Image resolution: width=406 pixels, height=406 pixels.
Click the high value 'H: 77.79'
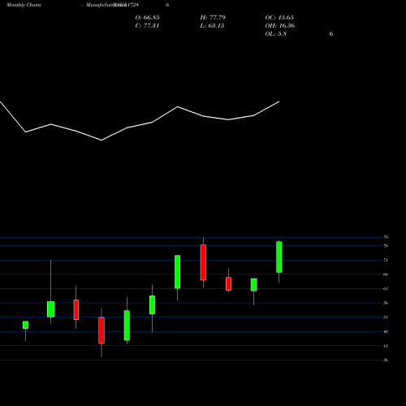(213, 17)
